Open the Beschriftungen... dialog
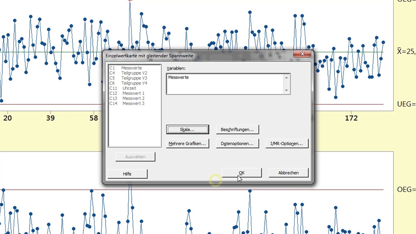This screenshot has height=234, width=416. point(237,129)
